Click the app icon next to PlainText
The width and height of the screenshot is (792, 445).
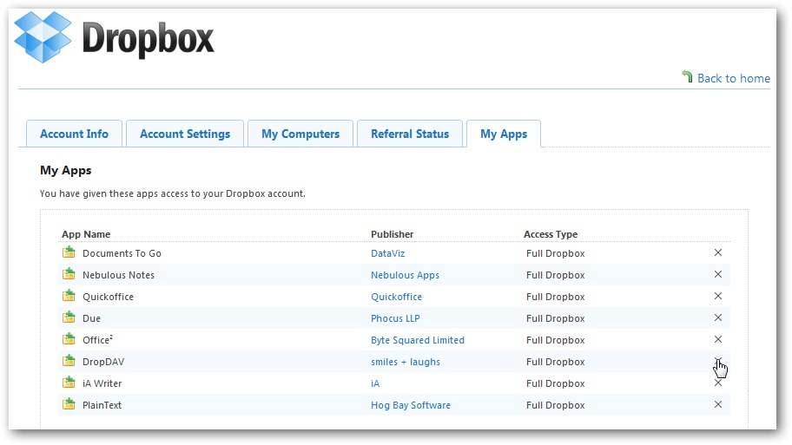pyautogui.click(x=69, y=404)
